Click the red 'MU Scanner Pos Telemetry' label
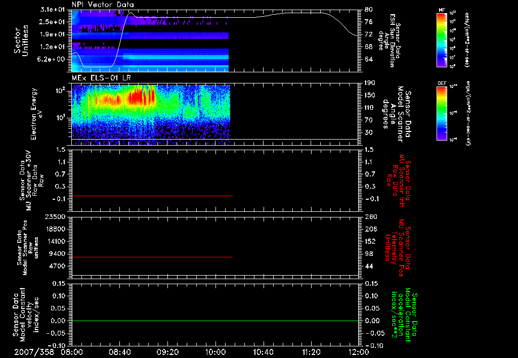518x358 pixels. point(398,248)
